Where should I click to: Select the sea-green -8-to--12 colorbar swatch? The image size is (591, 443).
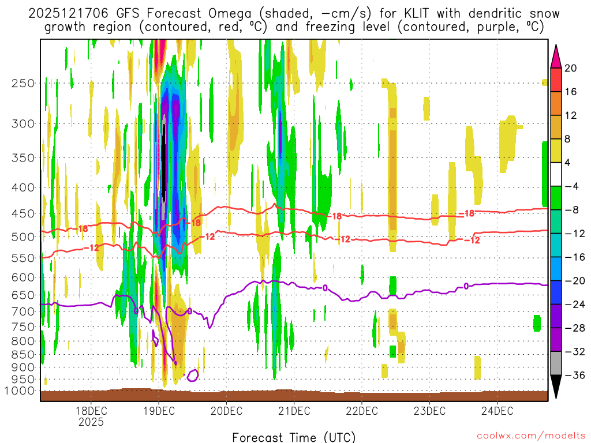556,221
